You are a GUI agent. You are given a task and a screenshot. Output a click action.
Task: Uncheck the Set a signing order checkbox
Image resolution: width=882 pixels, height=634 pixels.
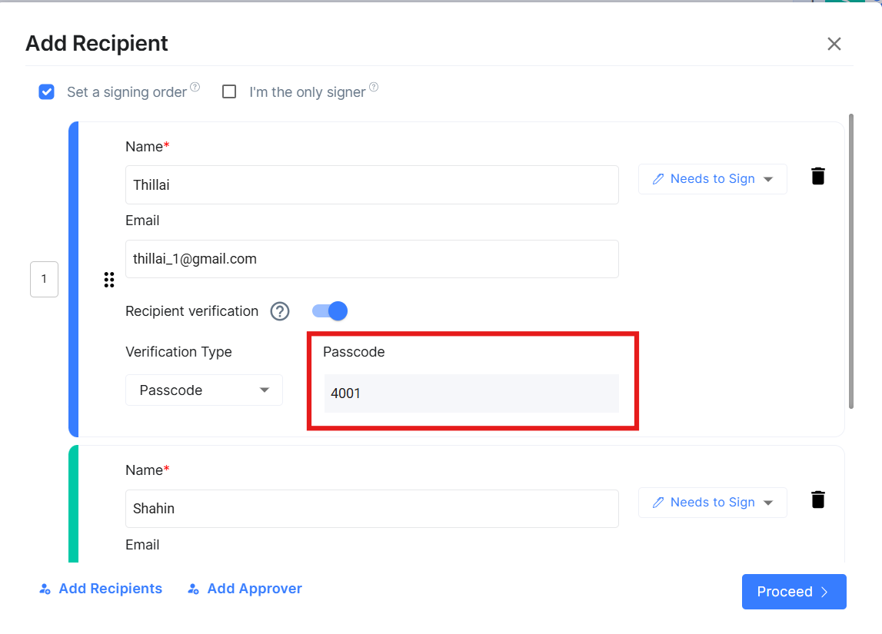47,92
